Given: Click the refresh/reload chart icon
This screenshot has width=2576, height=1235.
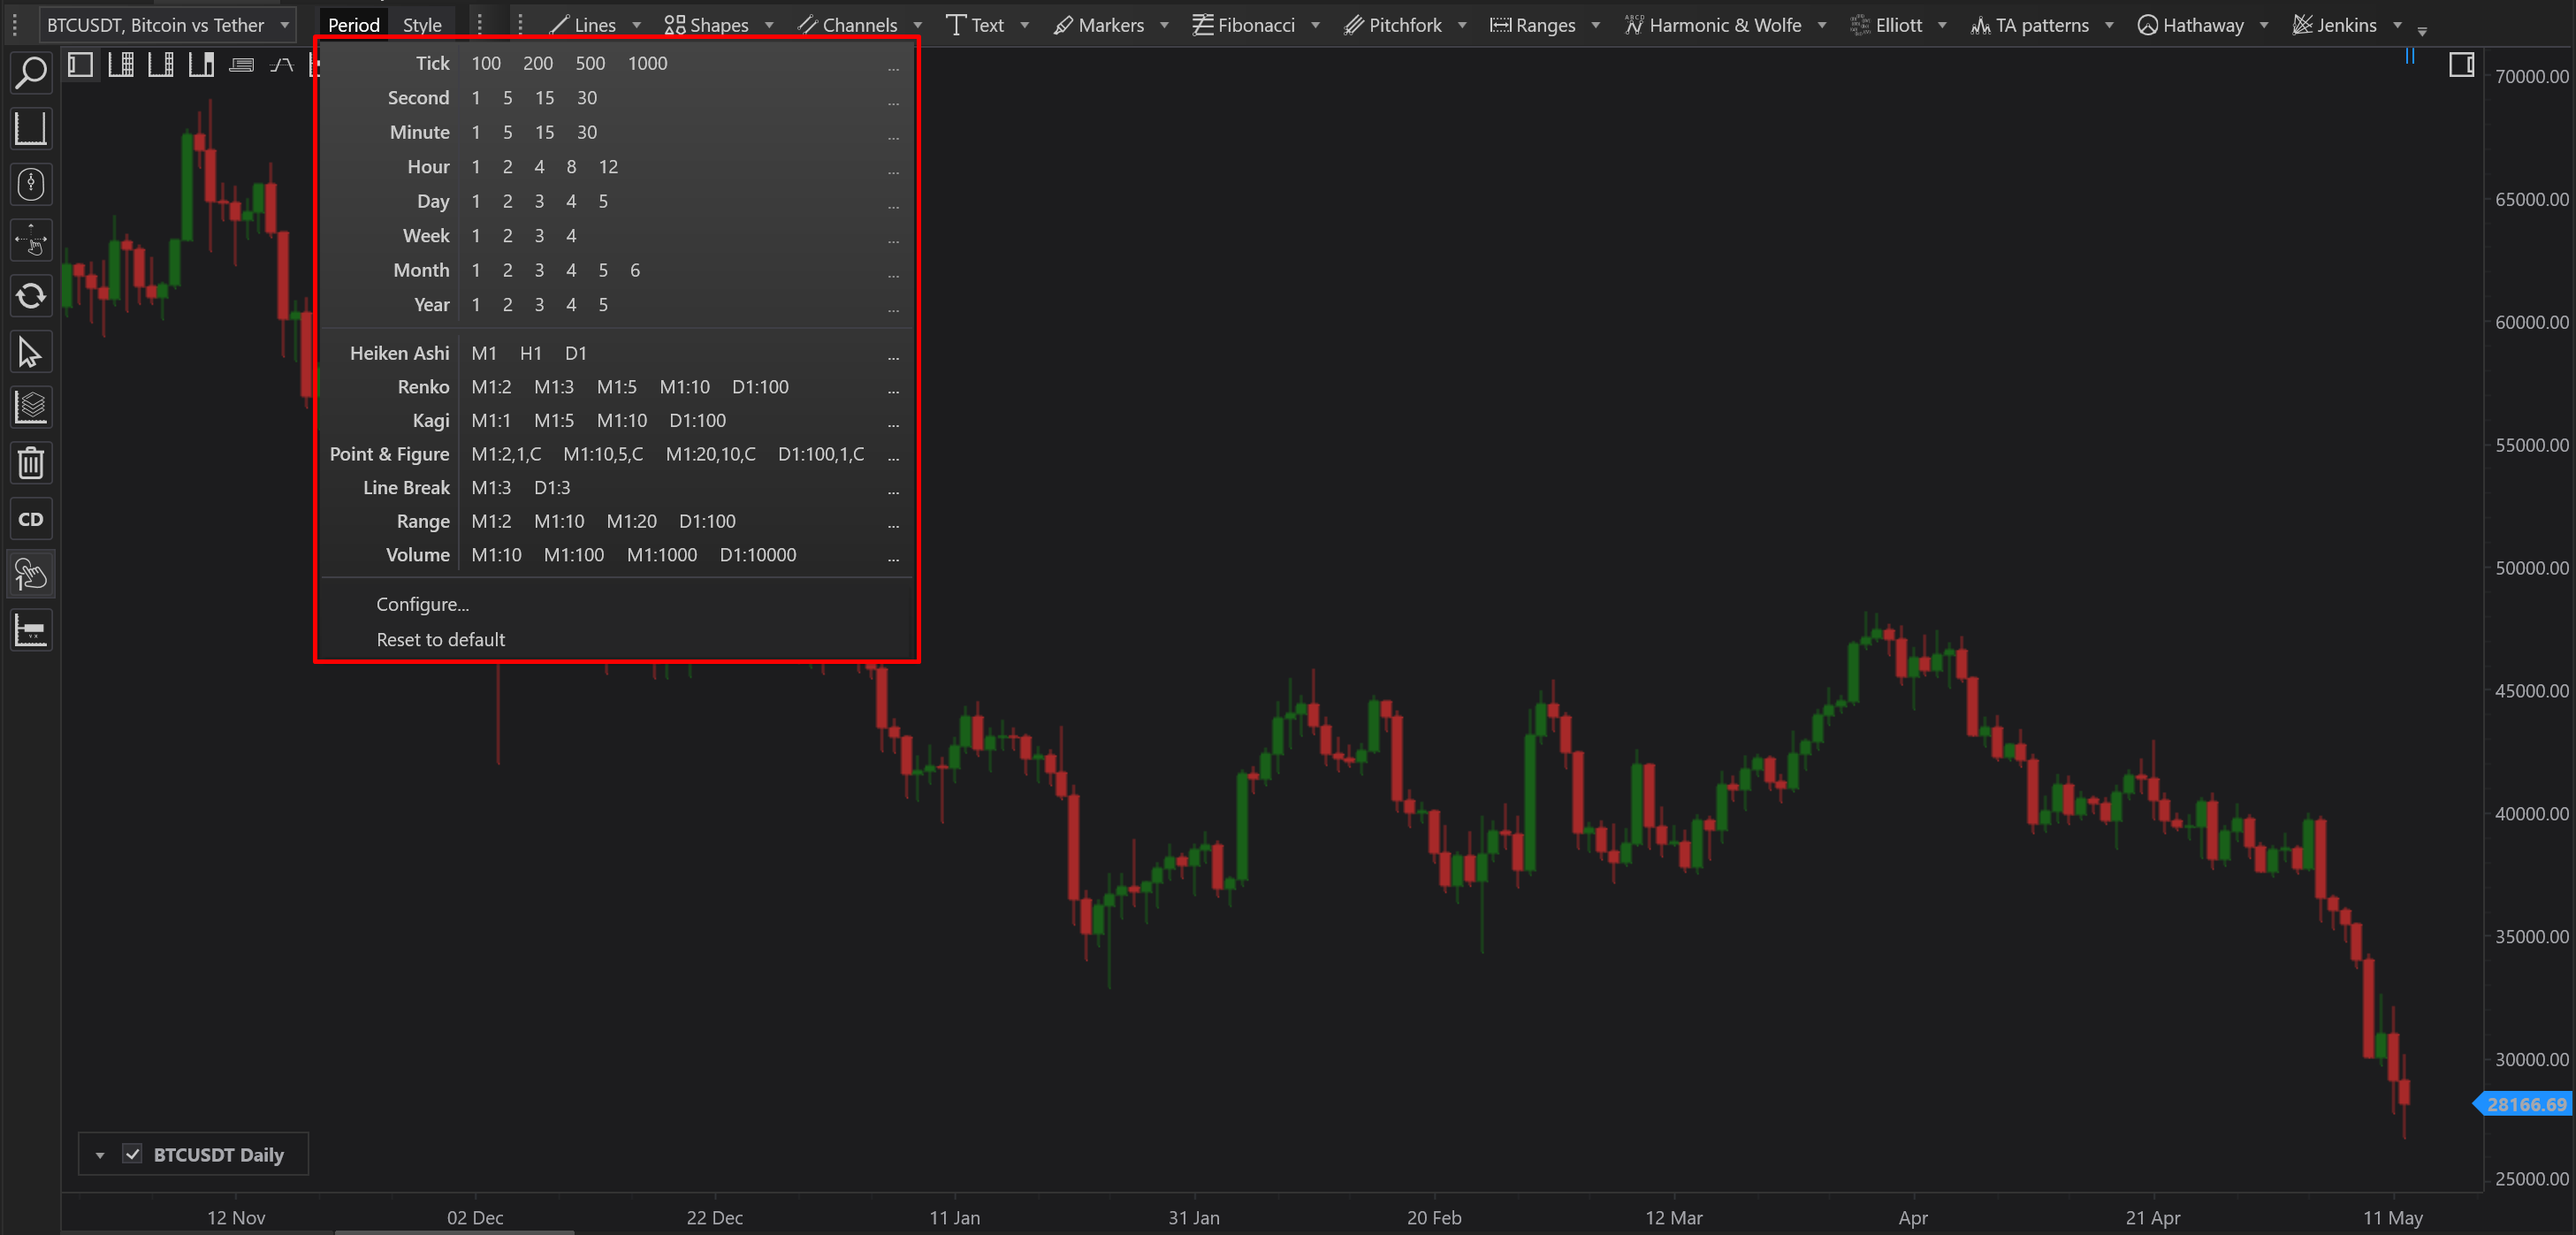Looking at the screenshot, I should 30,296.
